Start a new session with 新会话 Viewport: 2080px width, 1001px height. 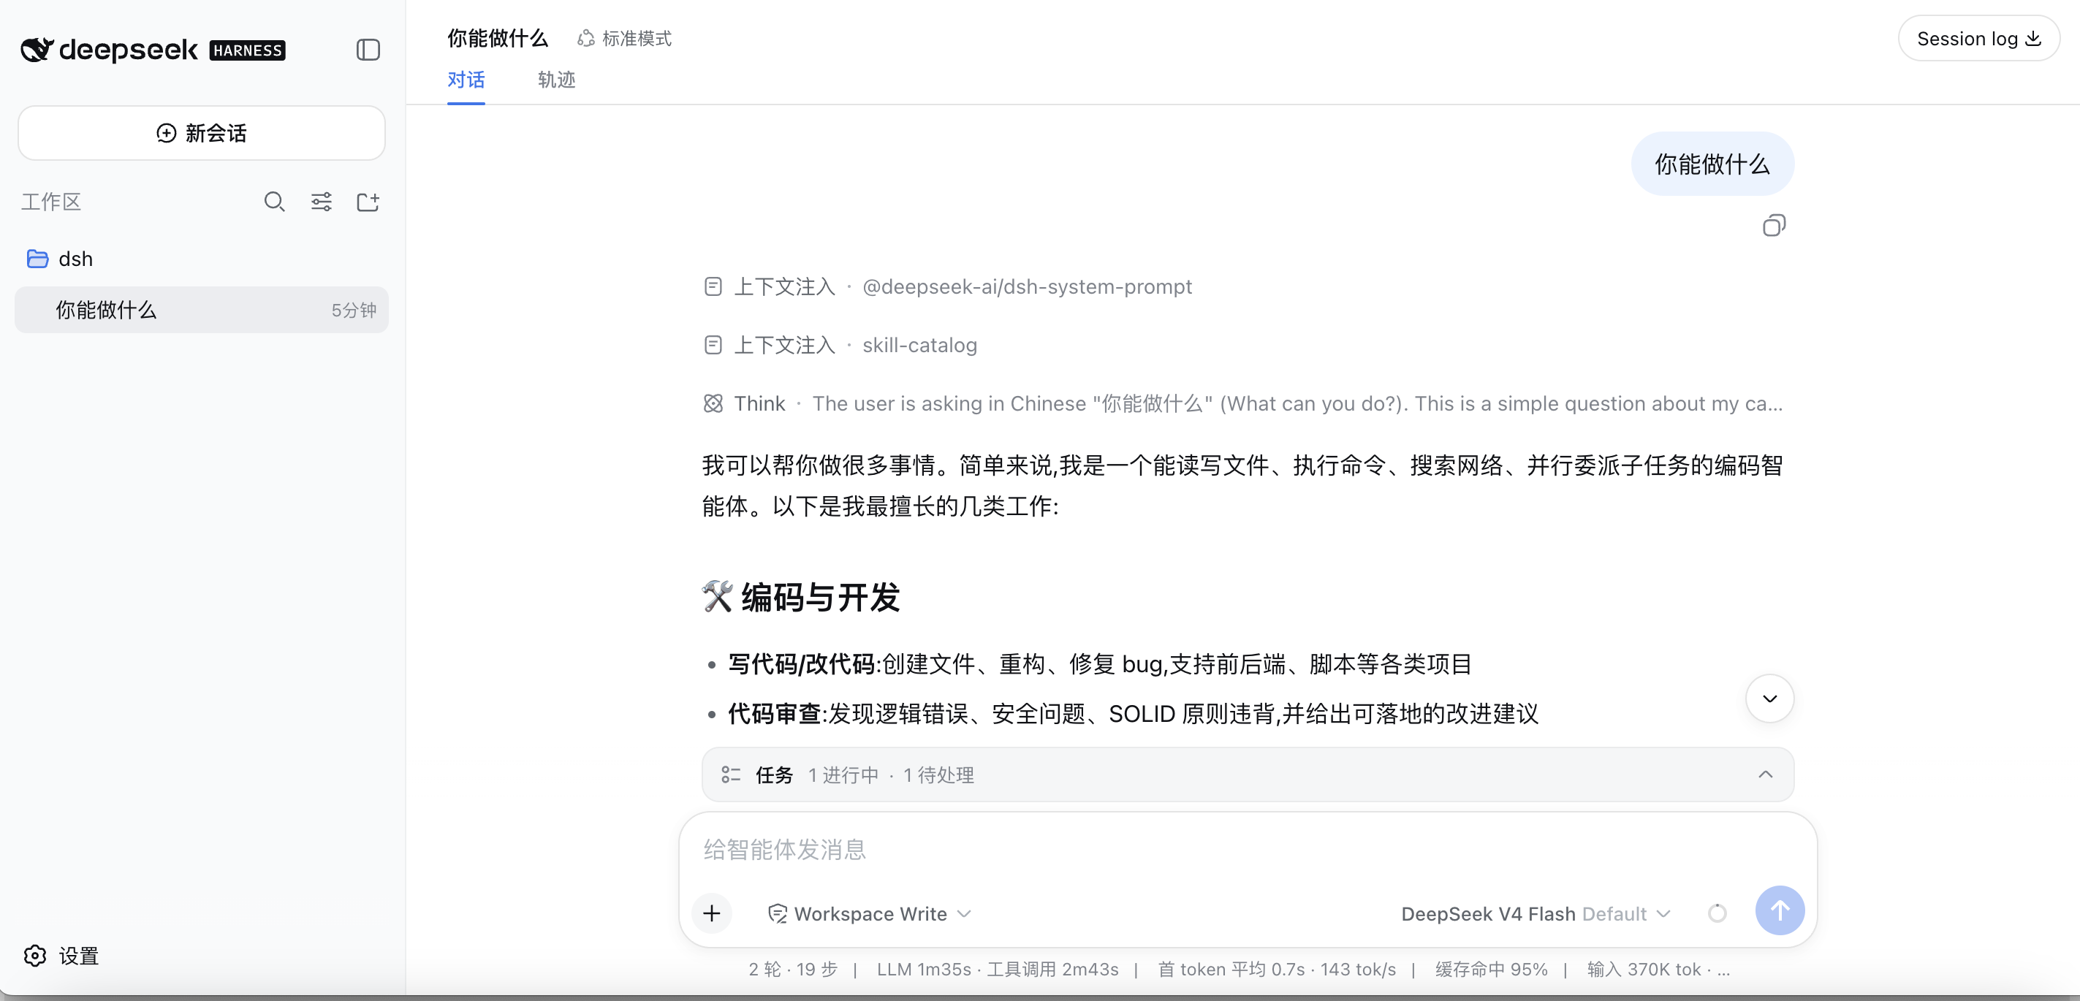[x=201, y=133]
